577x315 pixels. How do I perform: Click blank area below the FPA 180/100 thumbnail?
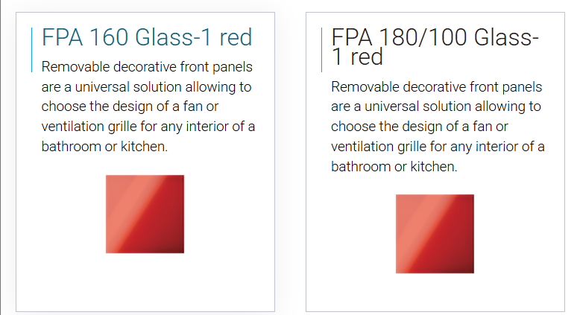coord(435,292)
